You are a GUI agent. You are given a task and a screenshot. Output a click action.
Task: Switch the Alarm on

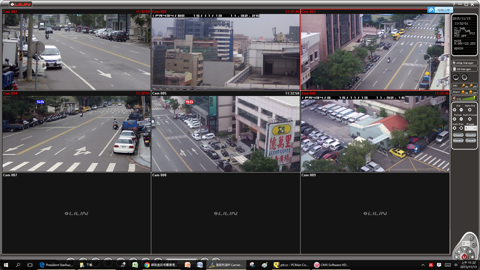pyautogui.click(x=465, y=92)
